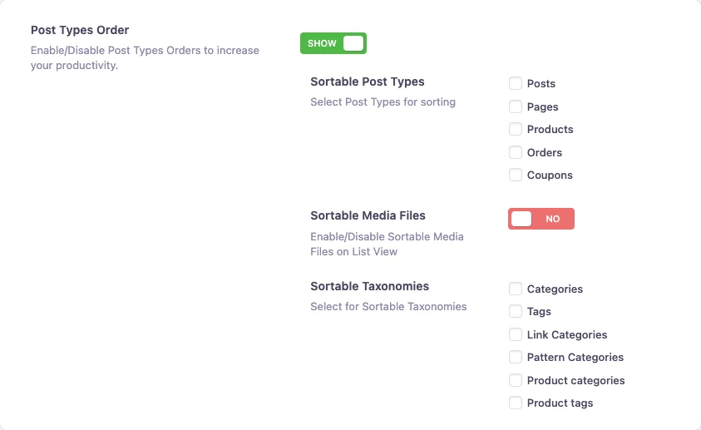Click the Posts label text

point(541,83)
